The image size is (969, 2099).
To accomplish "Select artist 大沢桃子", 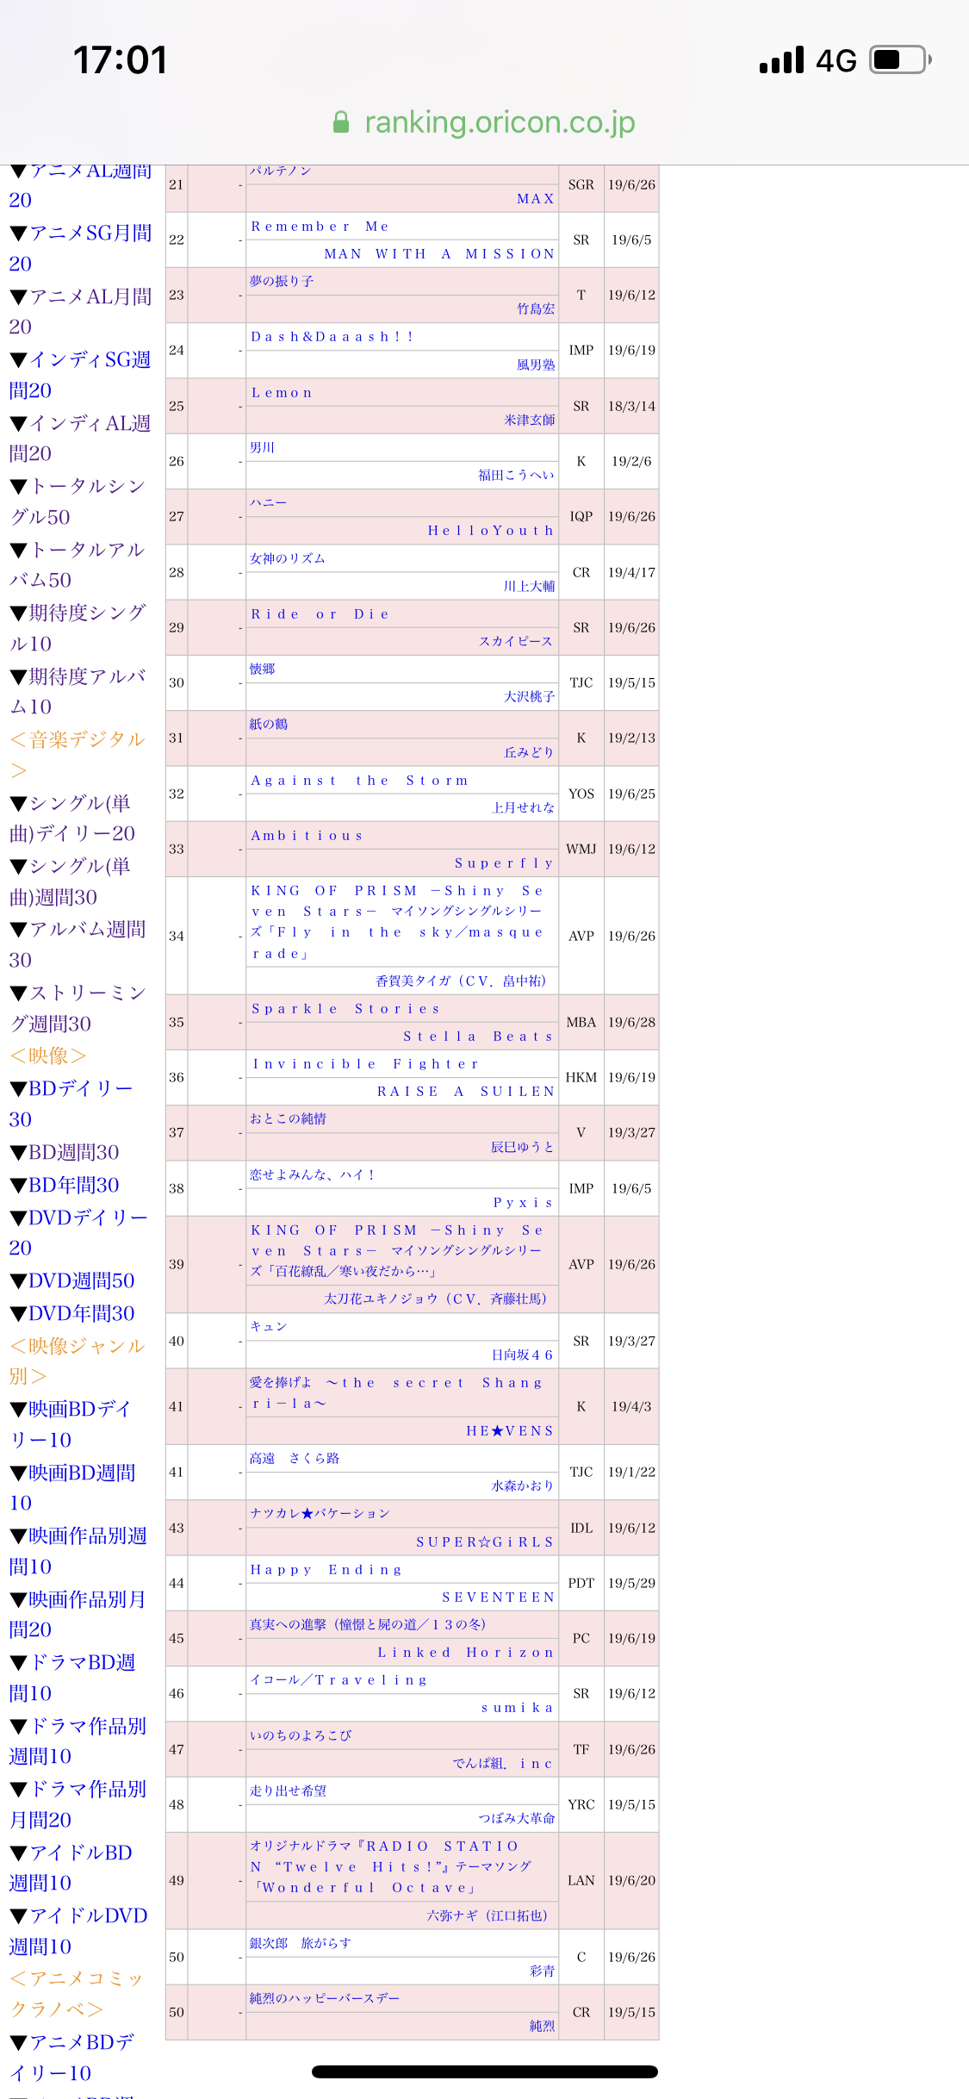I will (x=530, y=696).
